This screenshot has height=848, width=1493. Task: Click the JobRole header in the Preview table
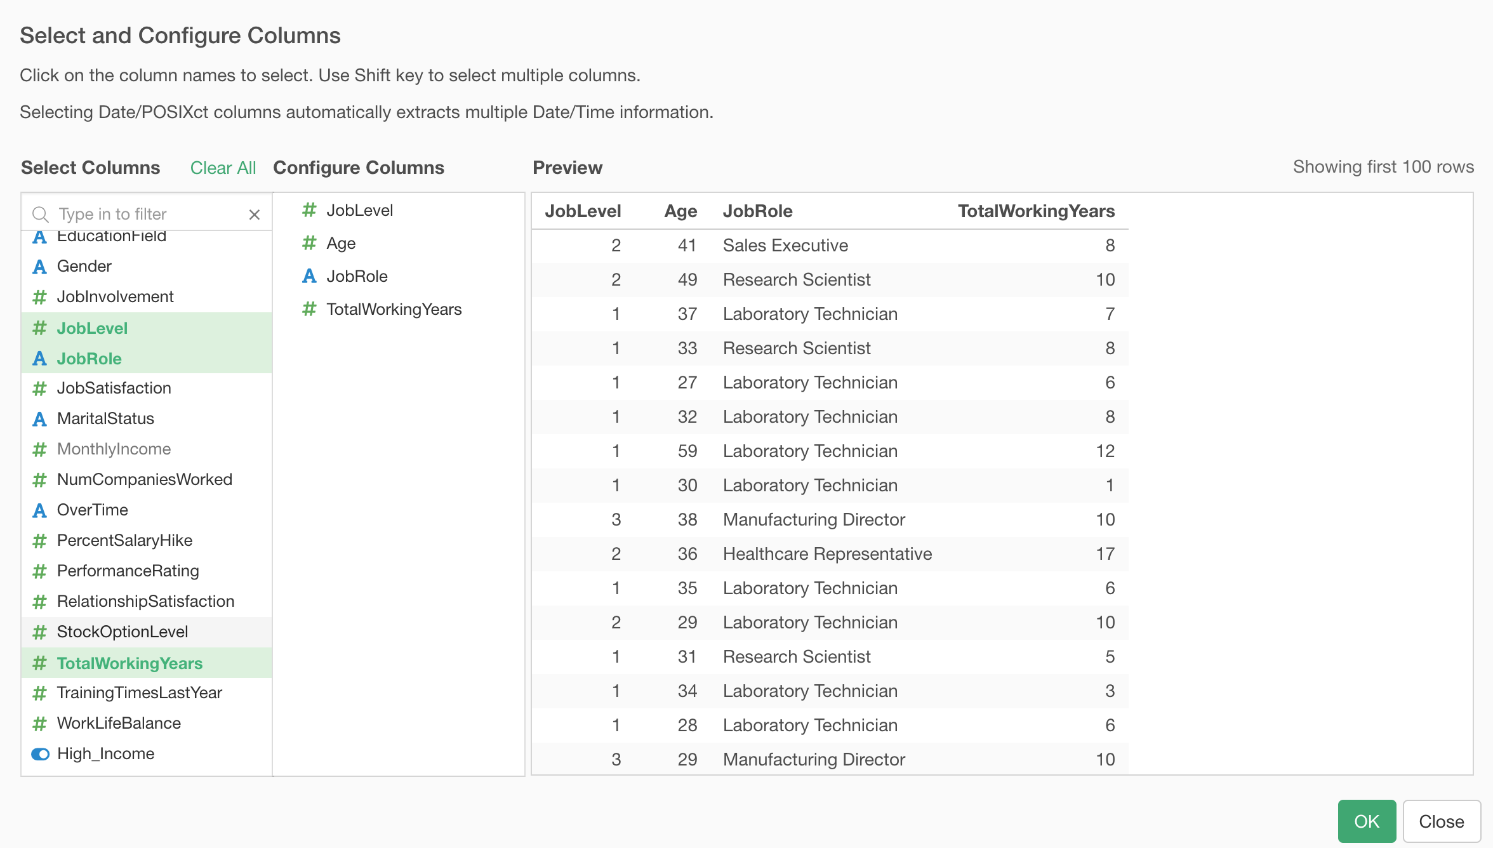coord(757,211)
